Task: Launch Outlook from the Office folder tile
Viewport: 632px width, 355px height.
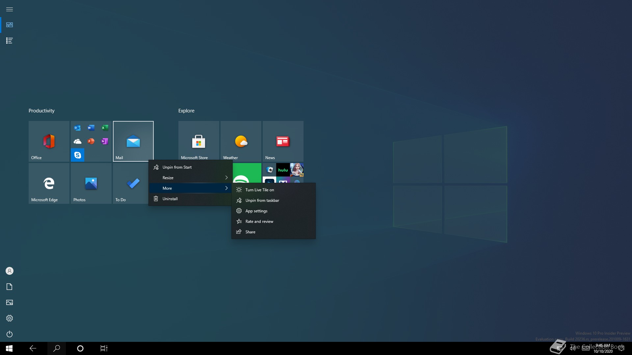Action: [77, 128]
